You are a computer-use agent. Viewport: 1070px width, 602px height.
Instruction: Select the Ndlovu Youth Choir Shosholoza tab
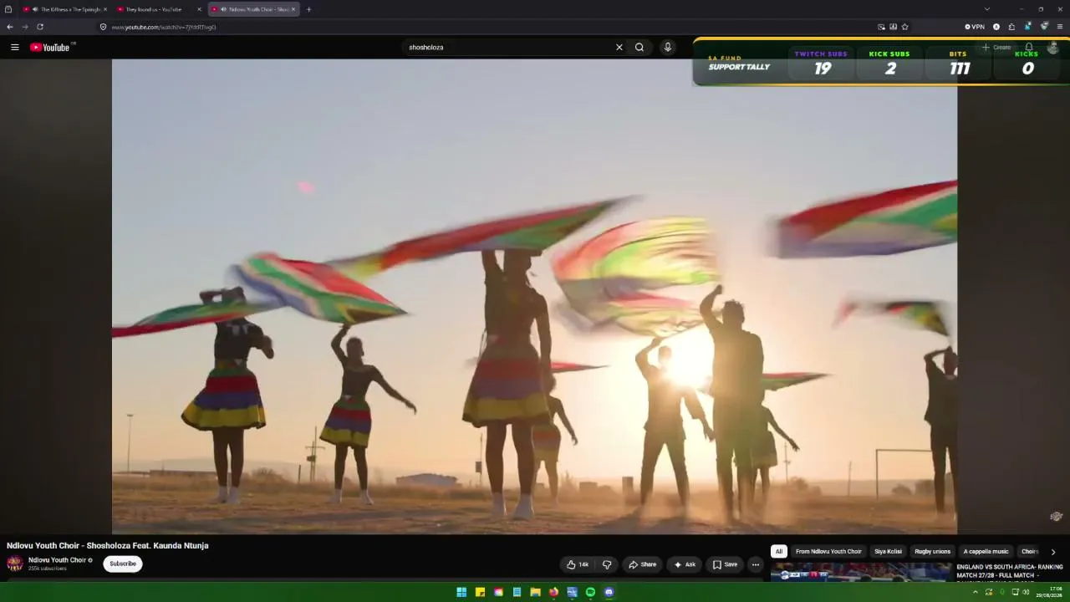point(253,9)
